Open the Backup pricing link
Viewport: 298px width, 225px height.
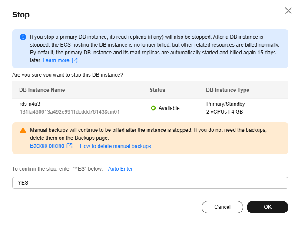click(x=47, y=146)
